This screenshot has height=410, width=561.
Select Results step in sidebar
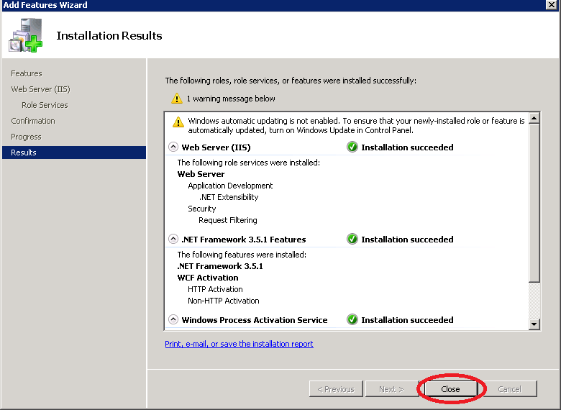[x=73, y=152]
